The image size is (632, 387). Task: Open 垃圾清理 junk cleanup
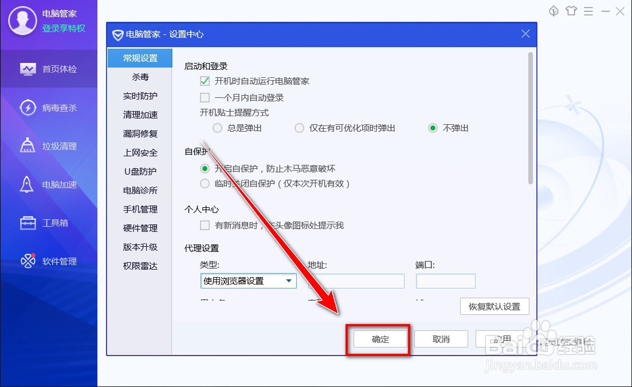point(48,146)
